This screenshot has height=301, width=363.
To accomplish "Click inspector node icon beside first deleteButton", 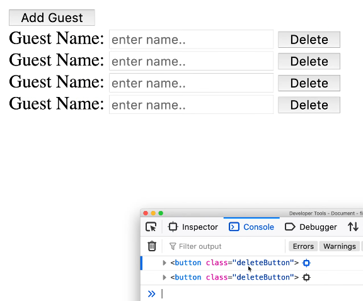I will point(306,263).
